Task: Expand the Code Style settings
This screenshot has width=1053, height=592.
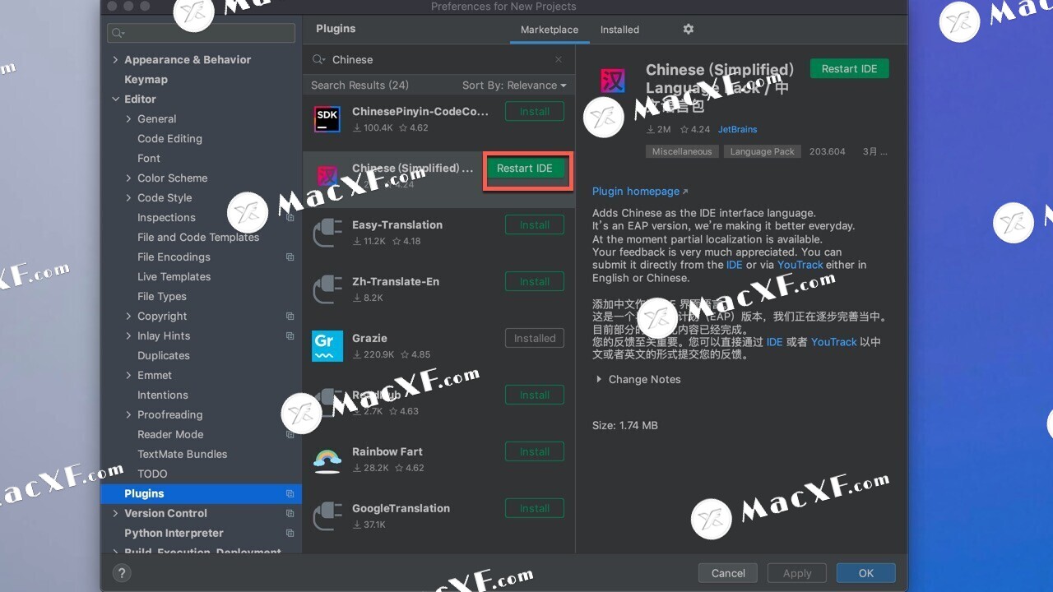Action: tap(128, 197)
